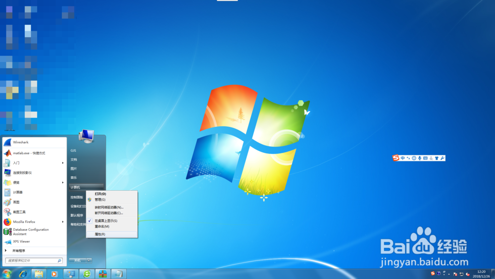
Task: Click the network icon in the system tray
Action: point(461,274)
